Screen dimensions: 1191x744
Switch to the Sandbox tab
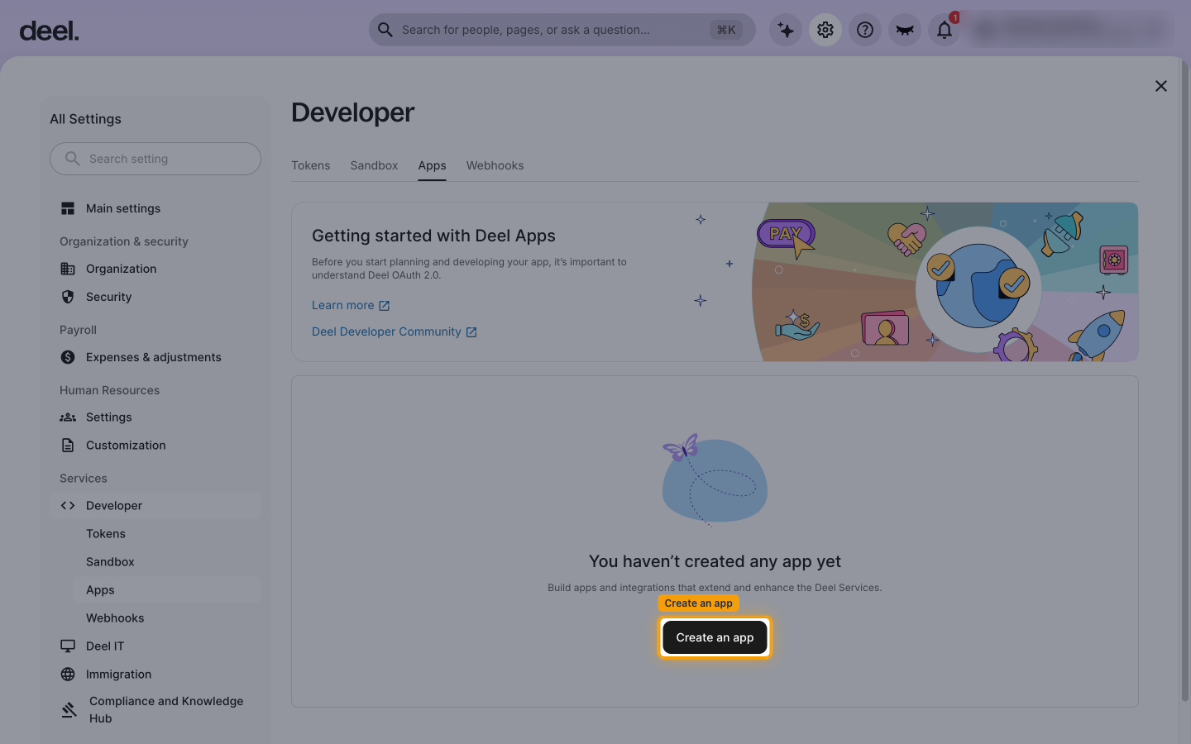[374, 165]
